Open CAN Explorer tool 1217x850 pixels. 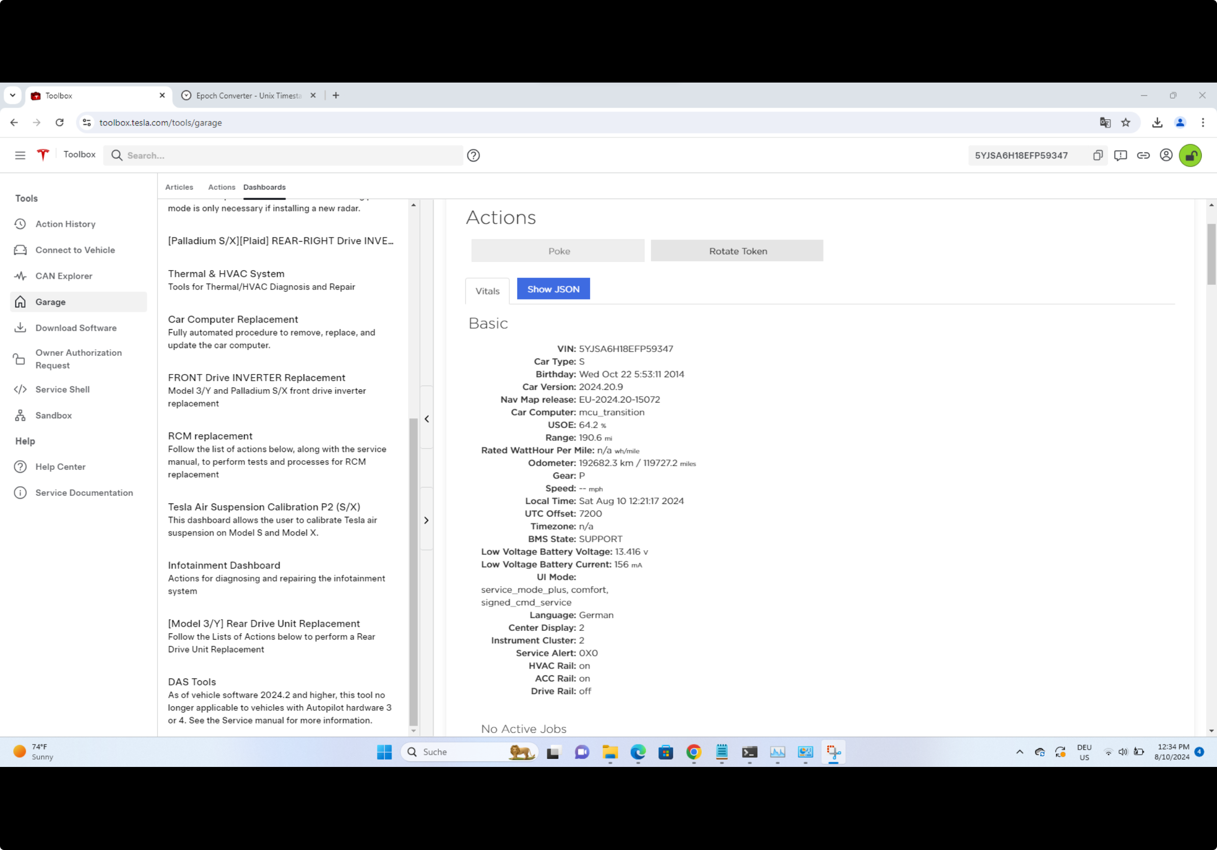78,276
